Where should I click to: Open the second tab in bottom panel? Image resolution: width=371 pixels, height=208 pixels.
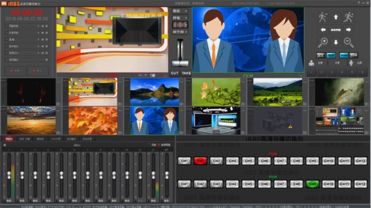[x=24, y=139]
